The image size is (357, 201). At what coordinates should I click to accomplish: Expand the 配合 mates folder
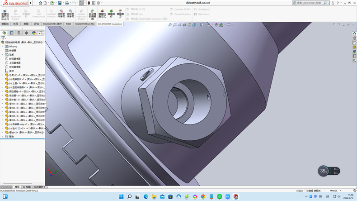coord(2,136)
